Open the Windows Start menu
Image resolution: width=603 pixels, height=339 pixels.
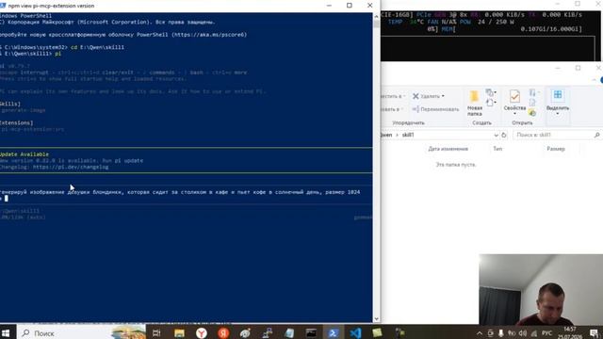click(x=6, y=332)
